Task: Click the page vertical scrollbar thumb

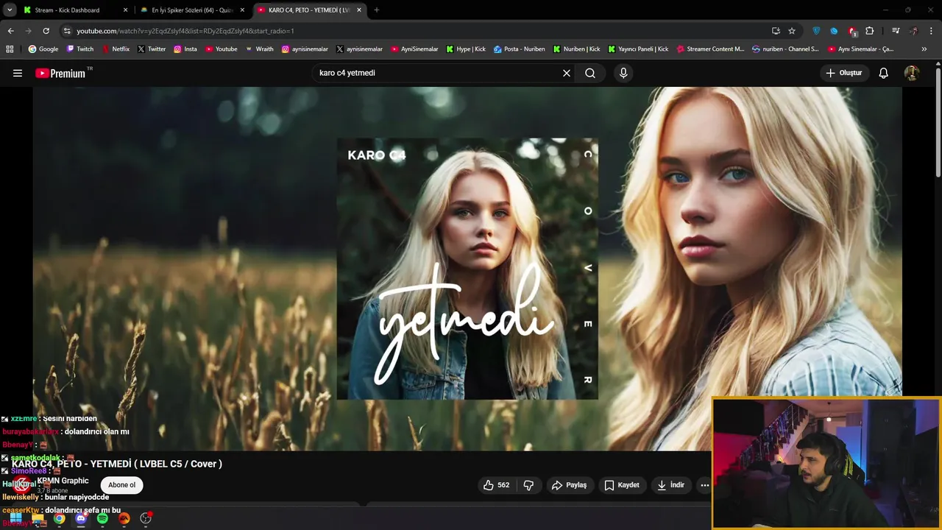Action: 938,121
